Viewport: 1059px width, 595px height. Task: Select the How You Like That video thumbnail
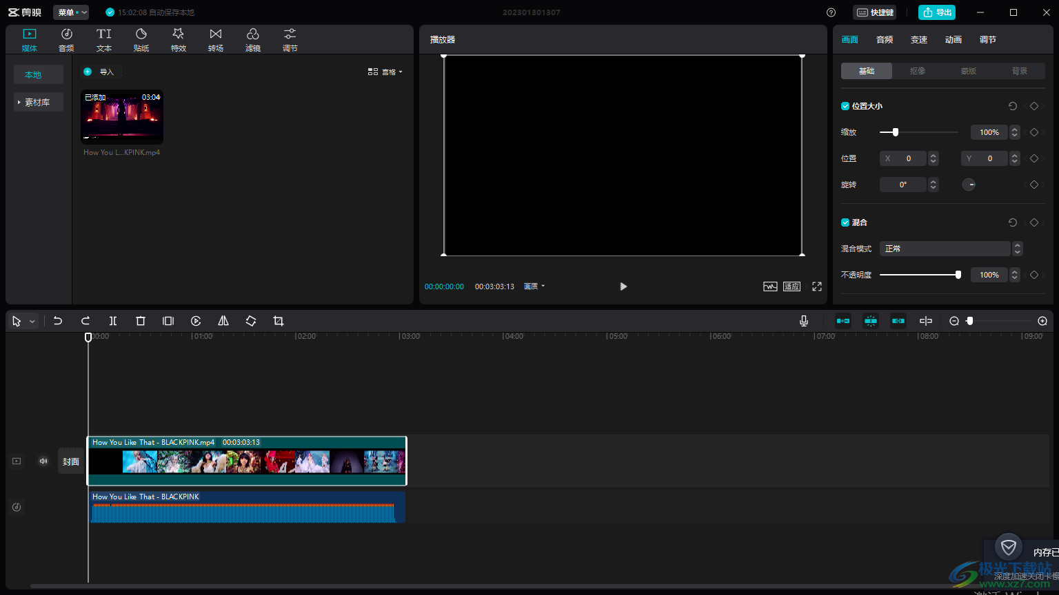(122, 116)
